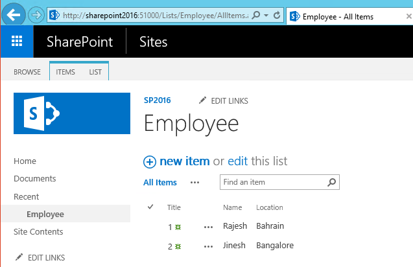The image size is (413, 267).
Task: Click the Location column header
Action: tap(269, 207)
